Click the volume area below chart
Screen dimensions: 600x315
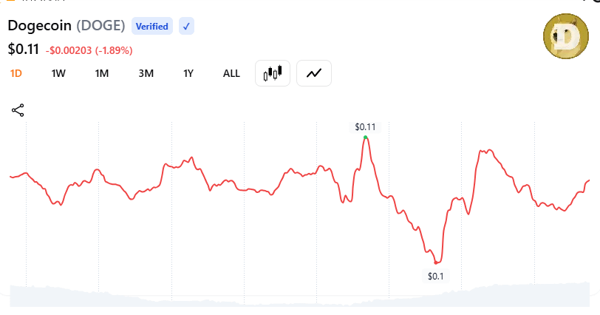(296, 296)
